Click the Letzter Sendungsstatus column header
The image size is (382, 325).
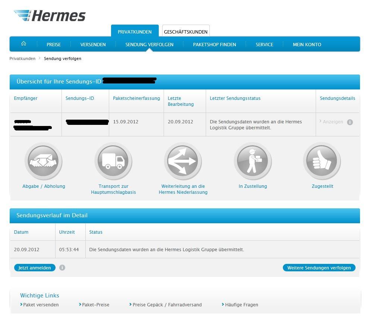[x=235, y=98]
